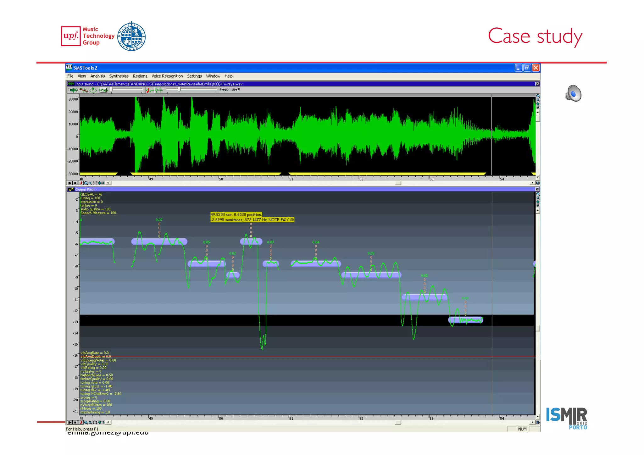Image resolution: width=644 pixels, height=455 pixels.
Task: Open the Voice Recognition menu
Action: click(x=167, y=76)
